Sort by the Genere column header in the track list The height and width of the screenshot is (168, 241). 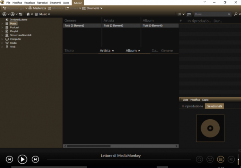tap(167, 50)
